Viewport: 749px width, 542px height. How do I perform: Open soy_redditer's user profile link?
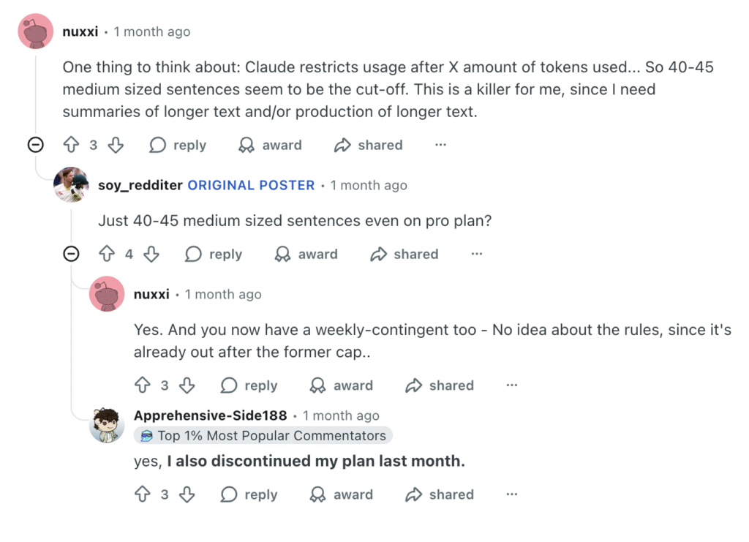(140, 185)
